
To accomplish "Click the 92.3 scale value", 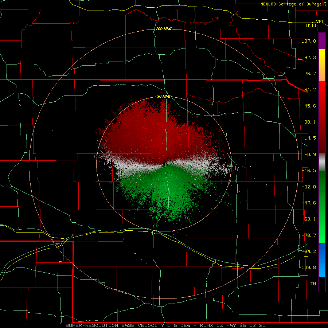I will coord(310,57).
